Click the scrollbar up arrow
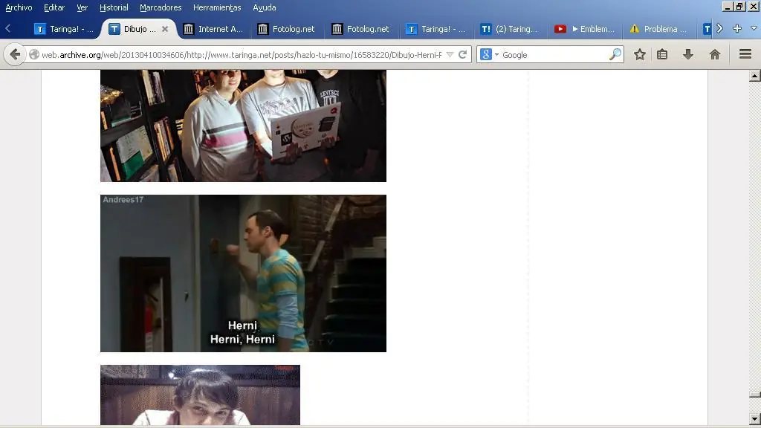 tap(754, 76)
